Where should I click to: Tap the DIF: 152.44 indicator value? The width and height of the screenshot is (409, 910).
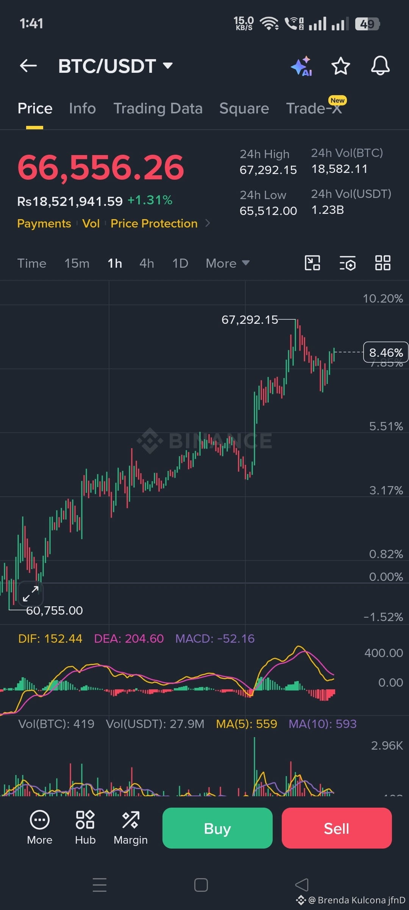pyautogui.click(x=50, y=639)
